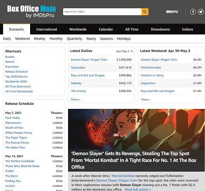Click the Box Office Mojo logo
This screenshot has height=191, width=205.
point(31,12)
